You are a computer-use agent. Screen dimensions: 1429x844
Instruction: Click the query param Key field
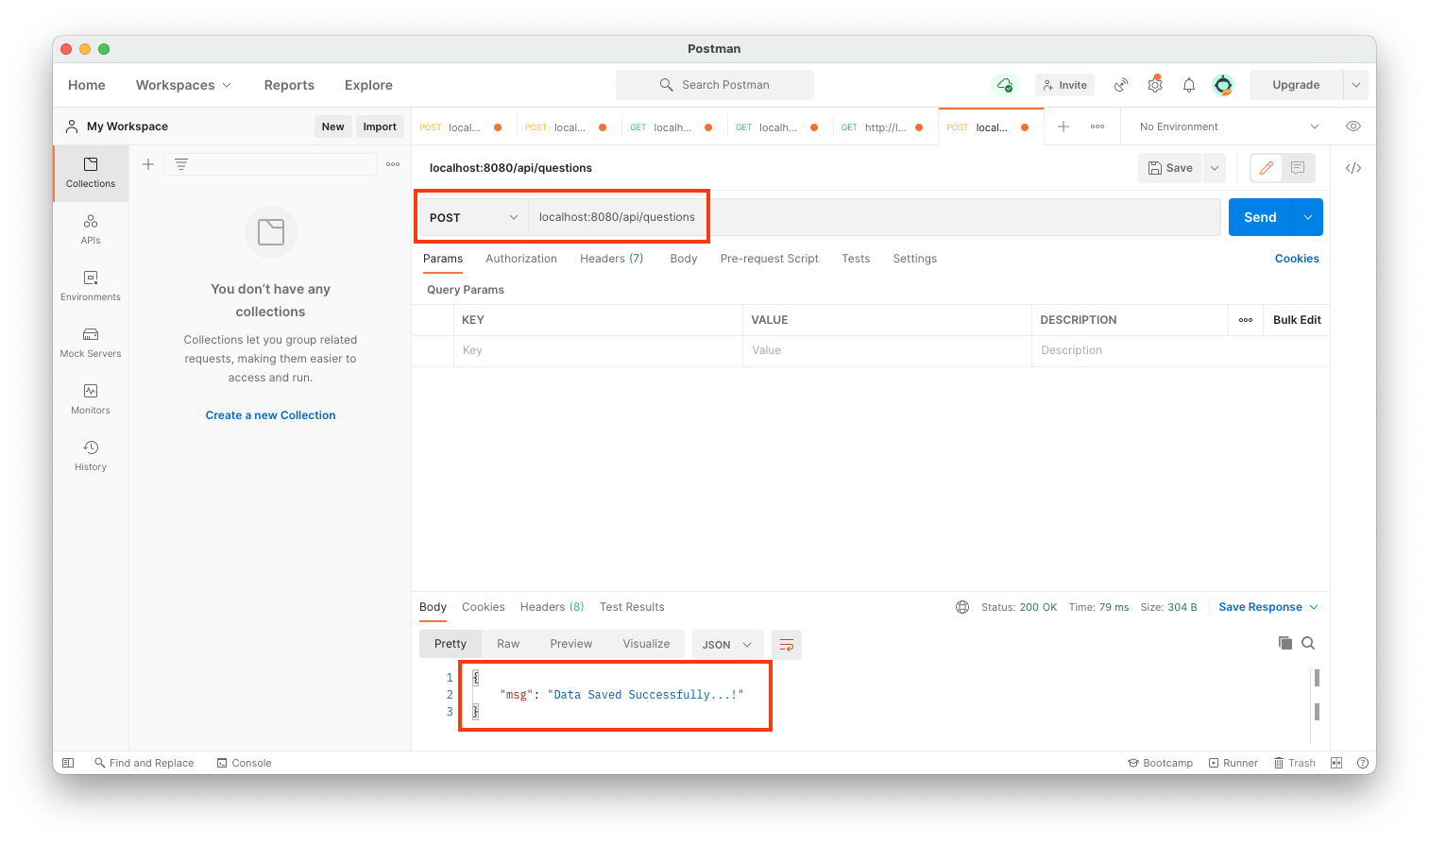(600, 350)
